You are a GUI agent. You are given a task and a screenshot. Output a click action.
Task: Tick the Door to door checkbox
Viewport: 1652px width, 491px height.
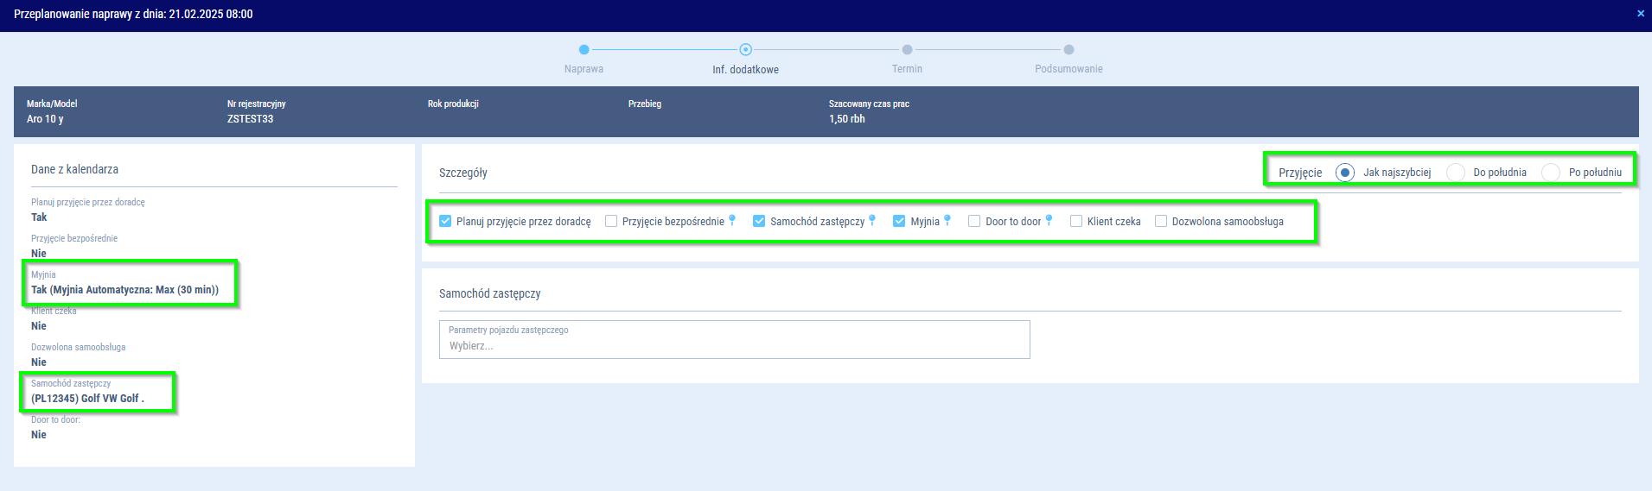(x=974, y=222)
